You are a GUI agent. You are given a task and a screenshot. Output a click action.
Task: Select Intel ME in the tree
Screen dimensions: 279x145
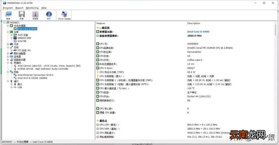(x=22, y=41)
